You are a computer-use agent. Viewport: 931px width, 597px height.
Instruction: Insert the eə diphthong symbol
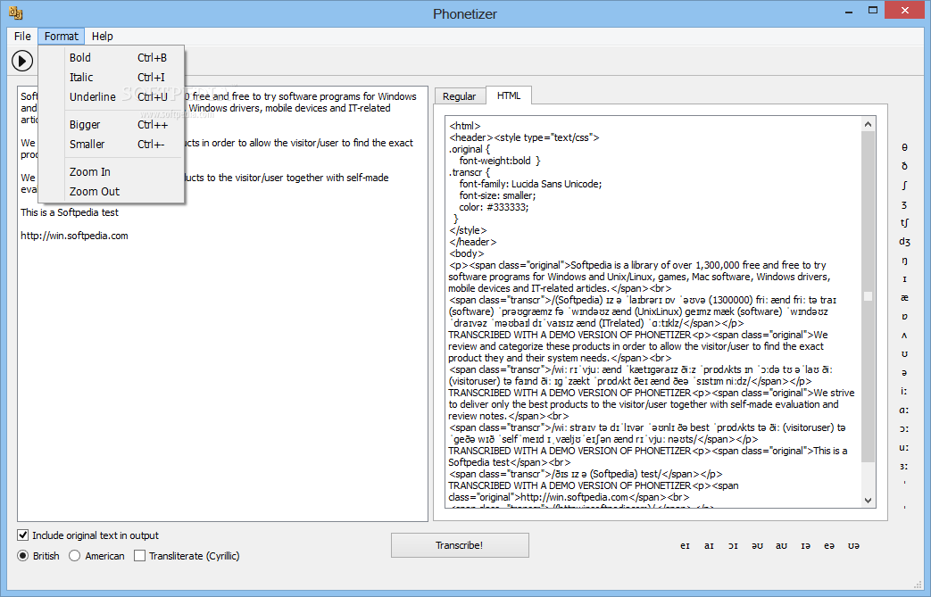[829, 545]
